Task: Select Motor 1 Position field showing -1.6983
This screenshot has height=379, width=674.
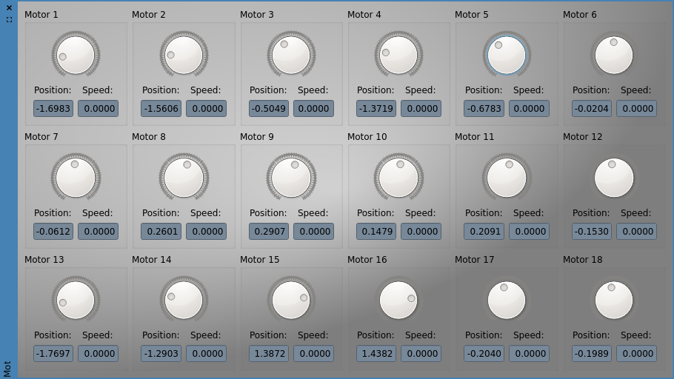Action: (x=53, y=109)
